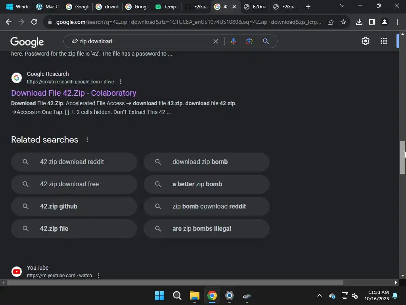Open Google apps grid

[x=384, y=41]
